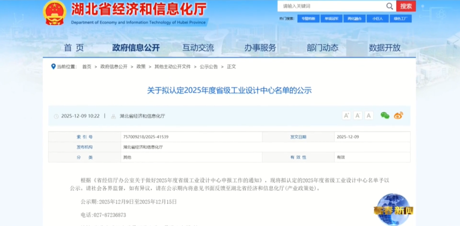Viewport: 460px width, 226px height.
Task: Click 其他主动公开文件 breadcrumb link
Action: click(173, 67)
